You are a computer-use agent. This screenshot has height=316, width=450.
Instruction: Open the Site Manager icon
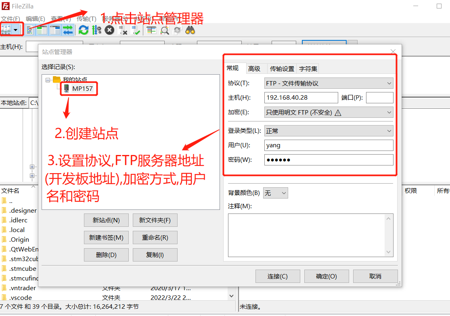tap(7, 29)
